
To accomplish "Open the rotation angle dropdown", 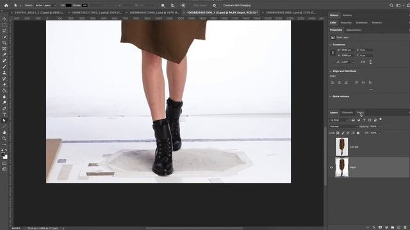I will pyautogui.click(x=353, y=62).
